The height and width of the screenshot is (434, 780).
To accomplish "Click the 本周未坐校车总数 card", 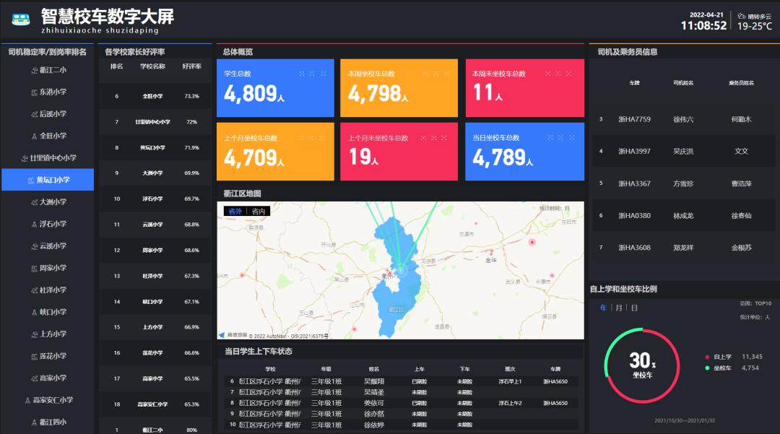I will click(x=524, y=88).
